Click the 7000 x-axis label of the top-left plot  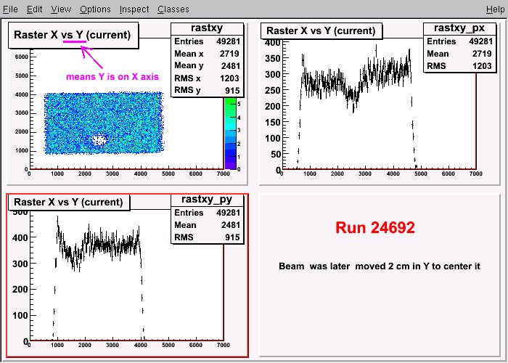coord(224,174)
